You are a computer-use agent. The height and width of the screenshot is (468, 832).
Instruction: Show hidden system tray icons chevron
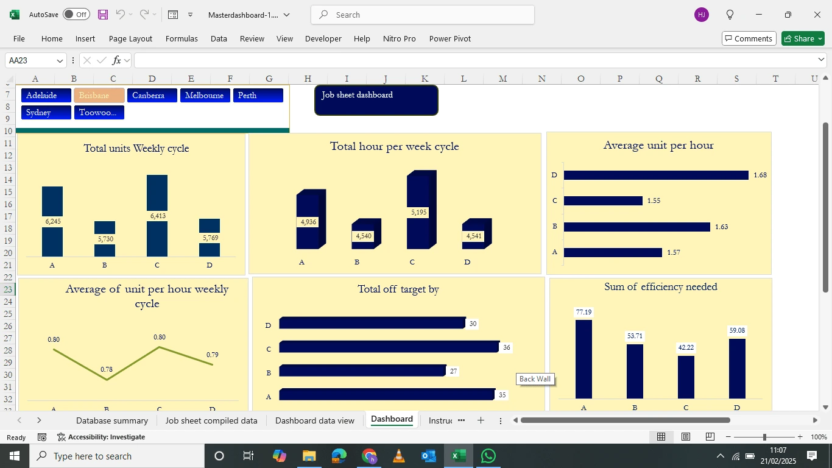(x=721, y=456)
